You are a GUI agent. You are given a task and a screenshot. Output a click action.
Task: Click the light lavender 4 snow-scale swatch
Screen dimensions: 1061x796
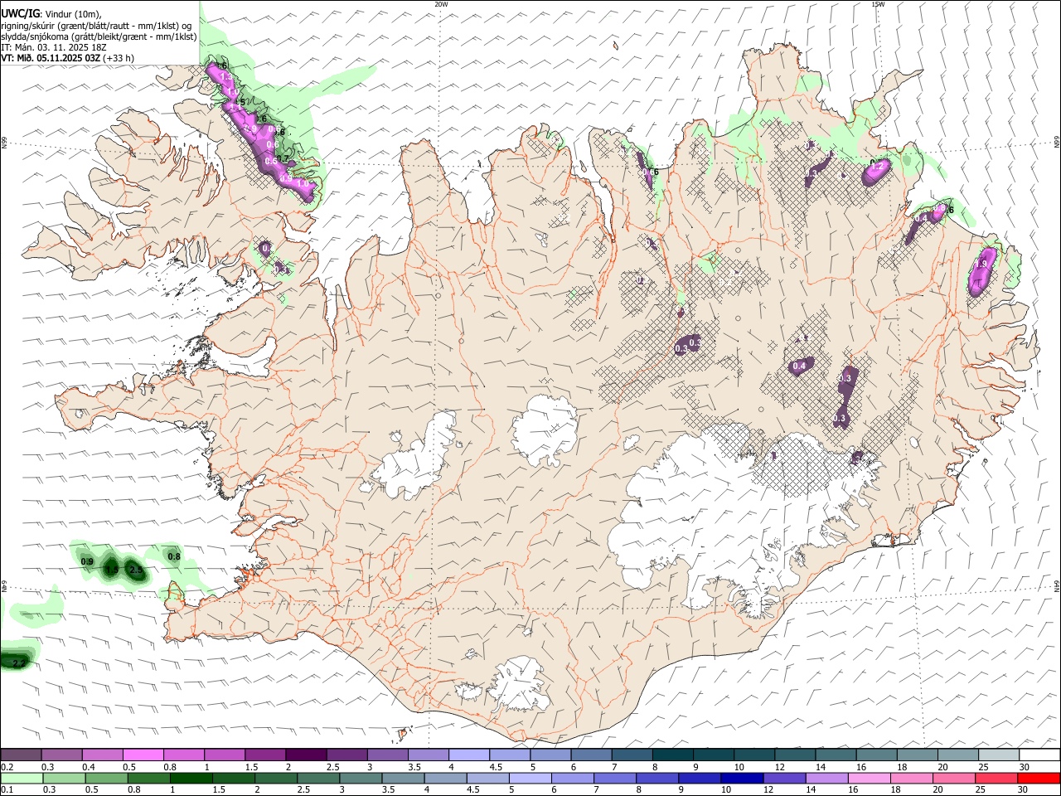469,755
